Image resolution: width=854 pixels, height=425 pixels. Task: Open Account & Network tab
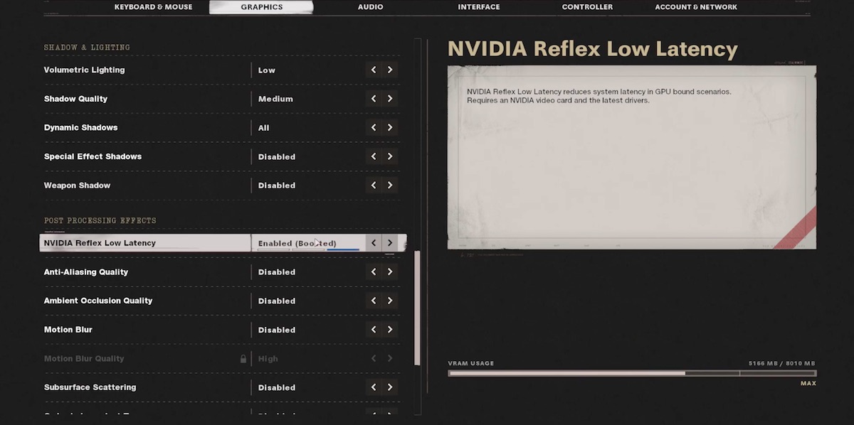click(696, 7)
